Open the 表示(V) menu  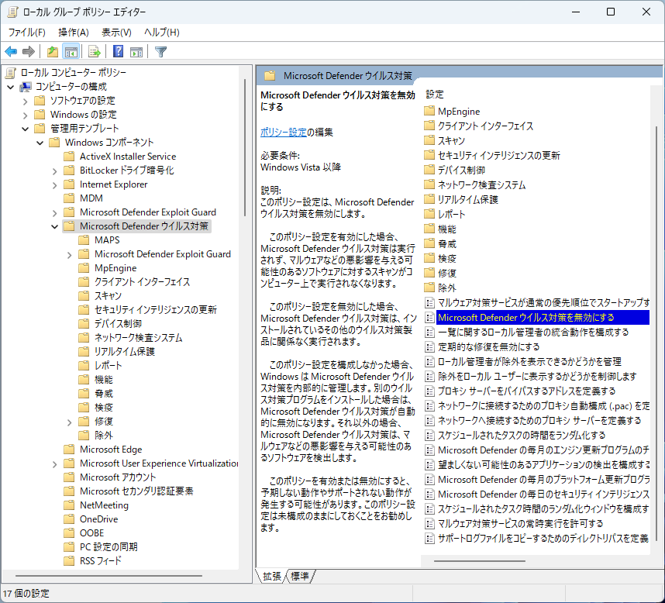point(116,33)
